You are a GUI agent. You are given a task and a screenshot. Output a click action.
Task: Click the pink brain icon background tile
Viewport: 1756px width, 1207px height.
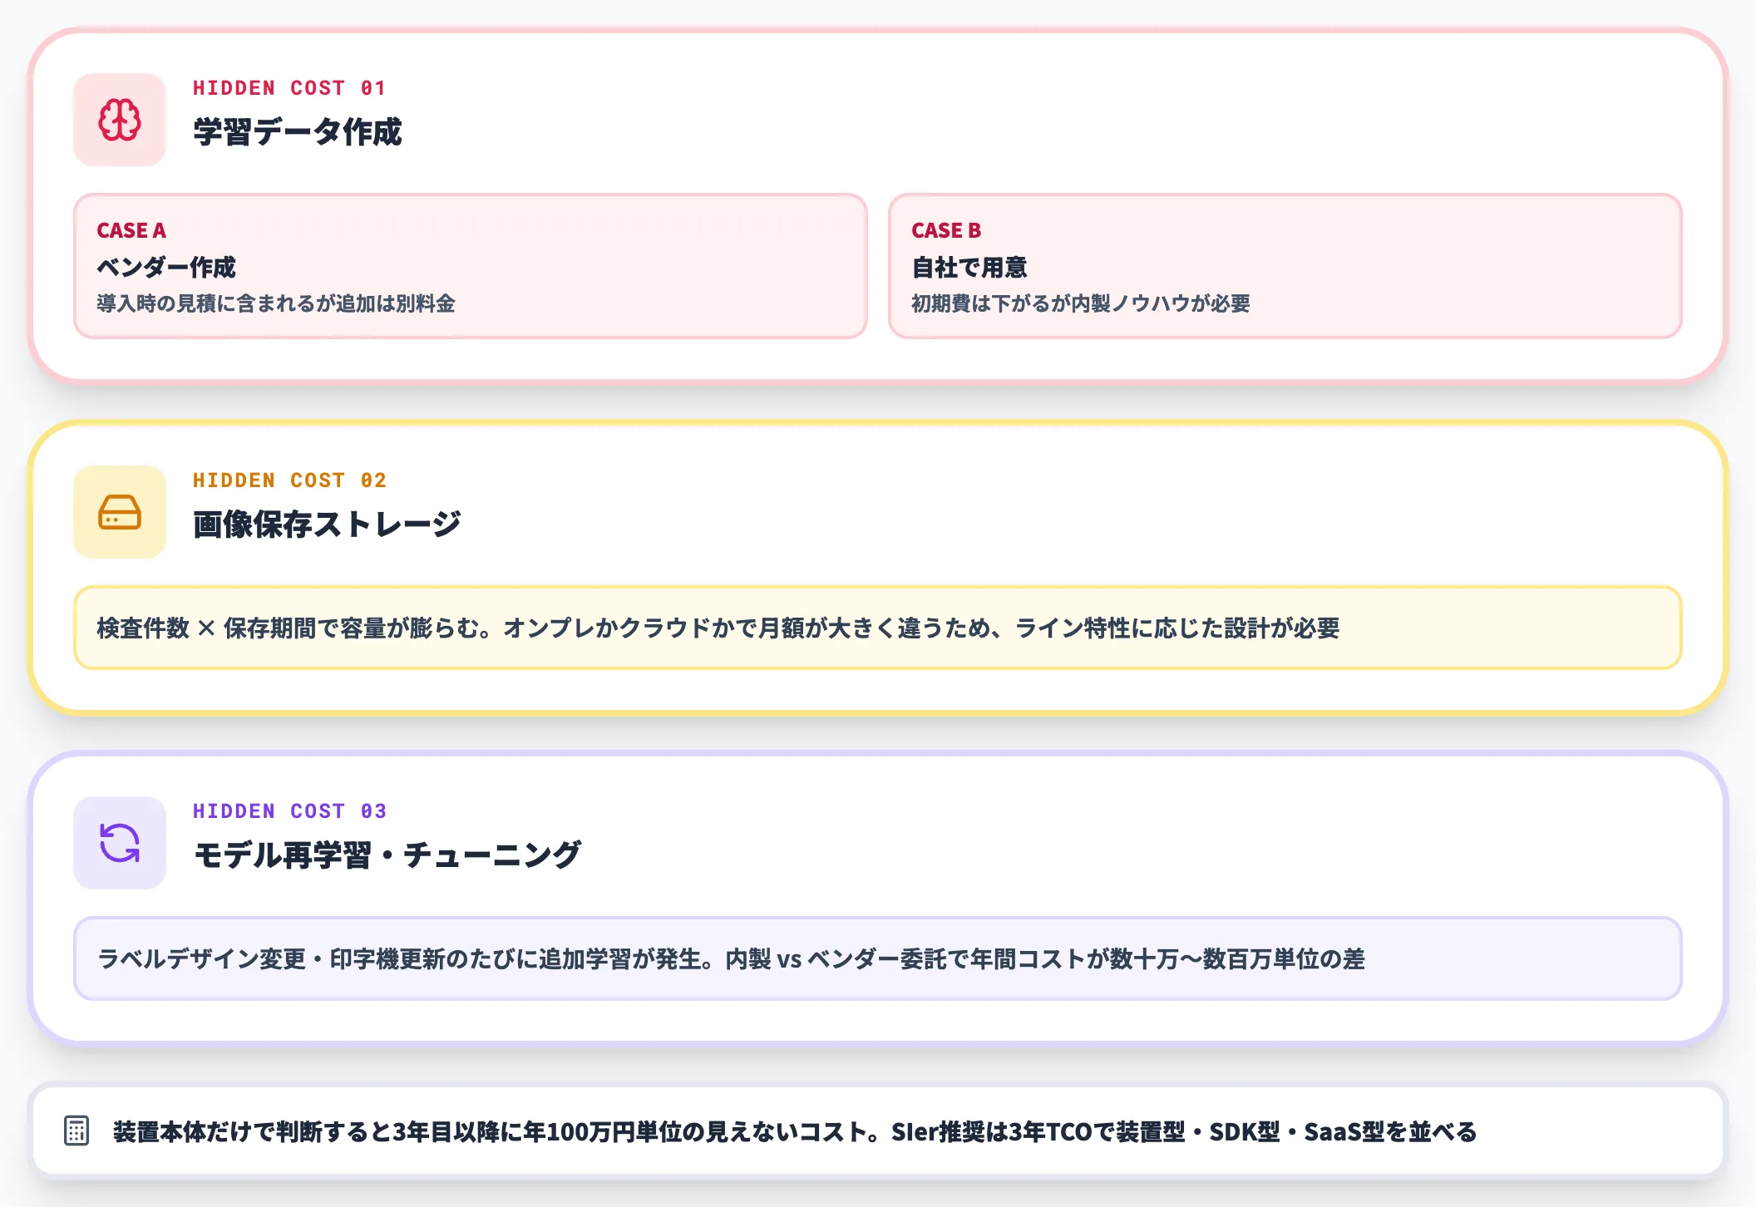point(119,120)
